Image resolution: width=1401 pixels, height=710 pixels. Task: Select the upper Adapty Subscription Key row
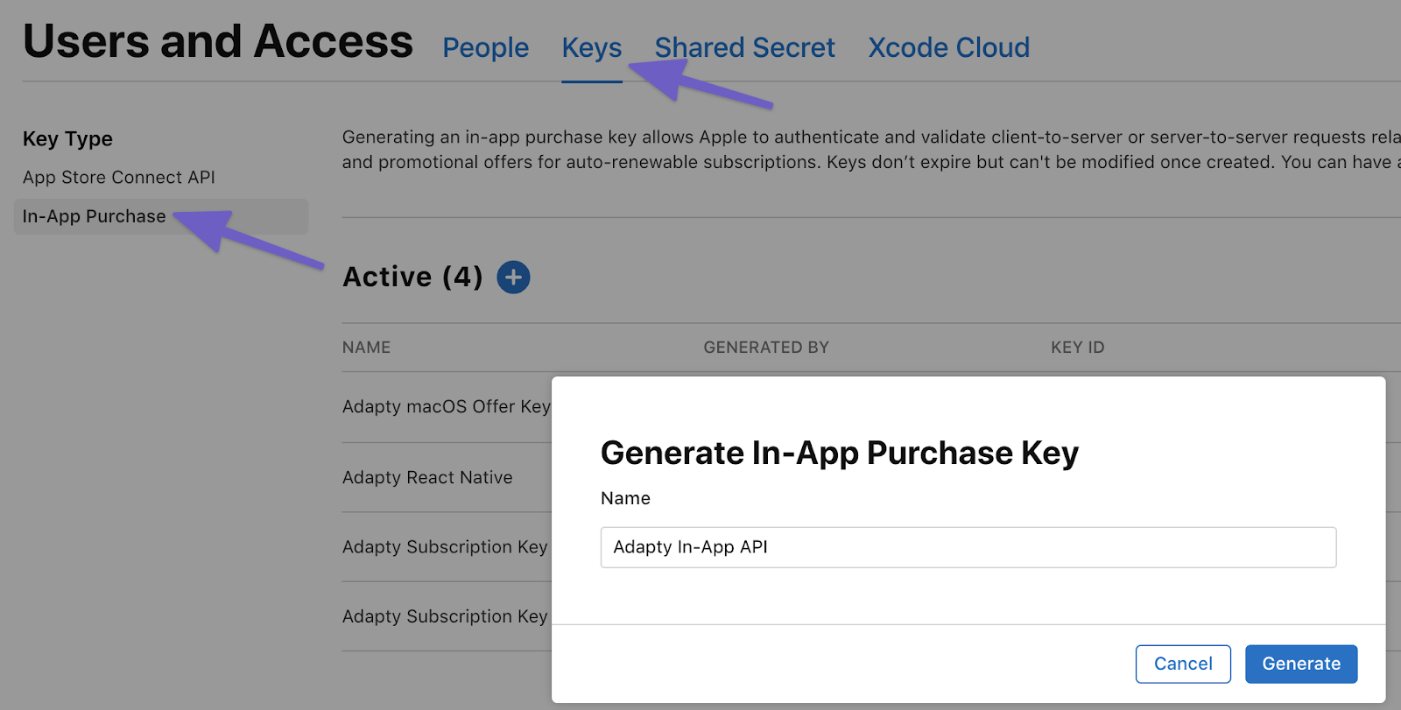point(445,547)
